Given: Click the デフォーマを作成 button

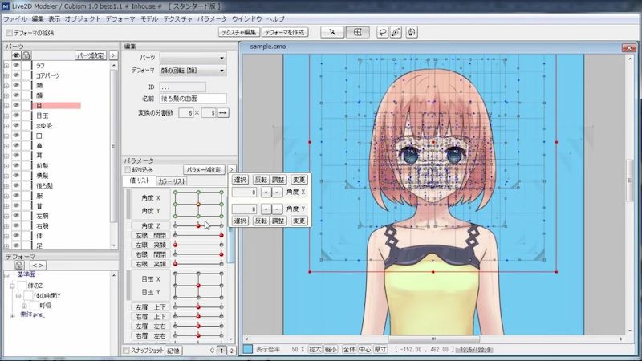Looking at the screenshot, I should coord(285,32).
